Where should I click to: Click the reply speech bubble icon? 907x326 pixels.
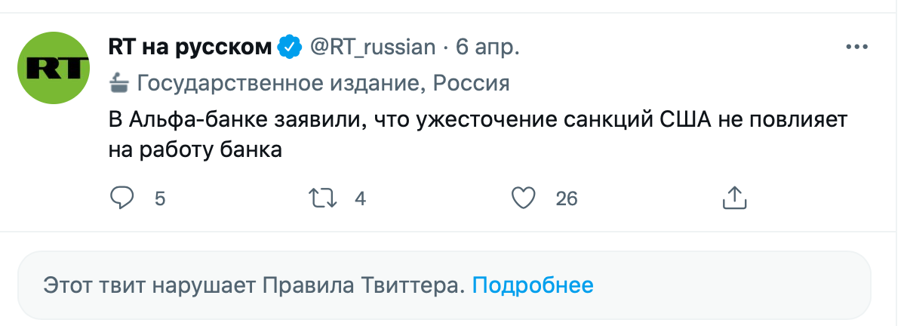(x=122, y=198)
